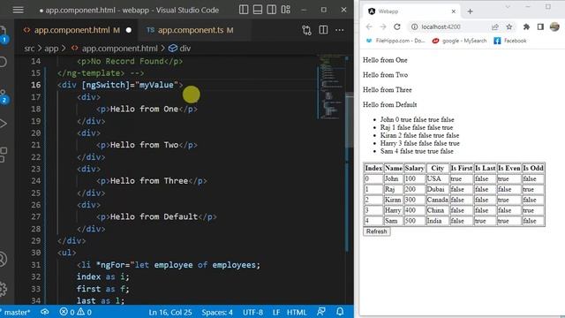Open errors and warnings in status bar
Screen dimensions: 565x318
pos(75,312)
